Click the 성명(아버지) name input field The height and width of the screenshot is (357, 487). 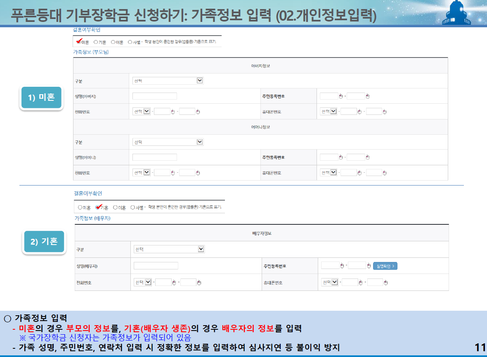click(x=155, y=95)
